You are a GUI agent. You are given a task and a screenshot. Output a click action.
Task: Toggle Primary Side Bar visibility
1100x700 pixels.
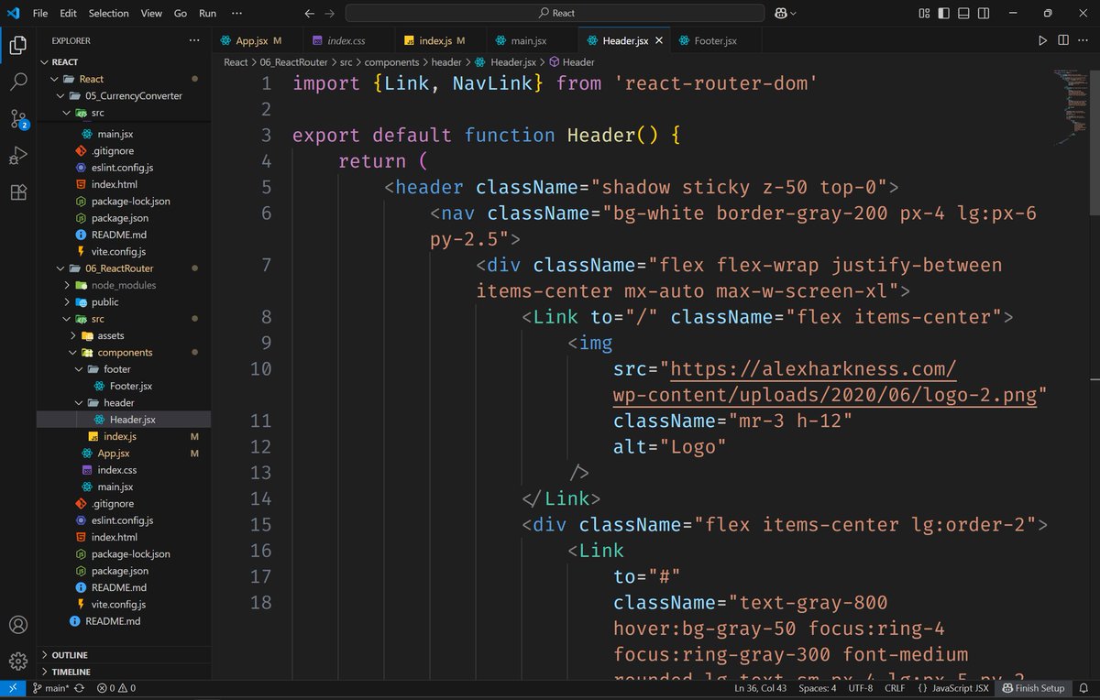click(944, 14)
